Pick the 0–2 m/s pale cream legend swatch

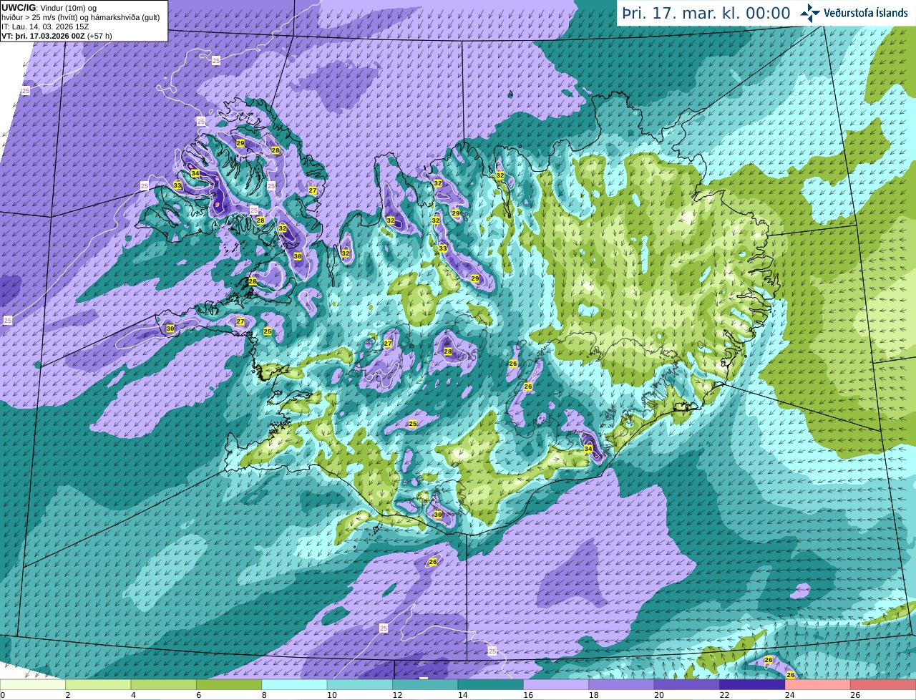point(33,685)
